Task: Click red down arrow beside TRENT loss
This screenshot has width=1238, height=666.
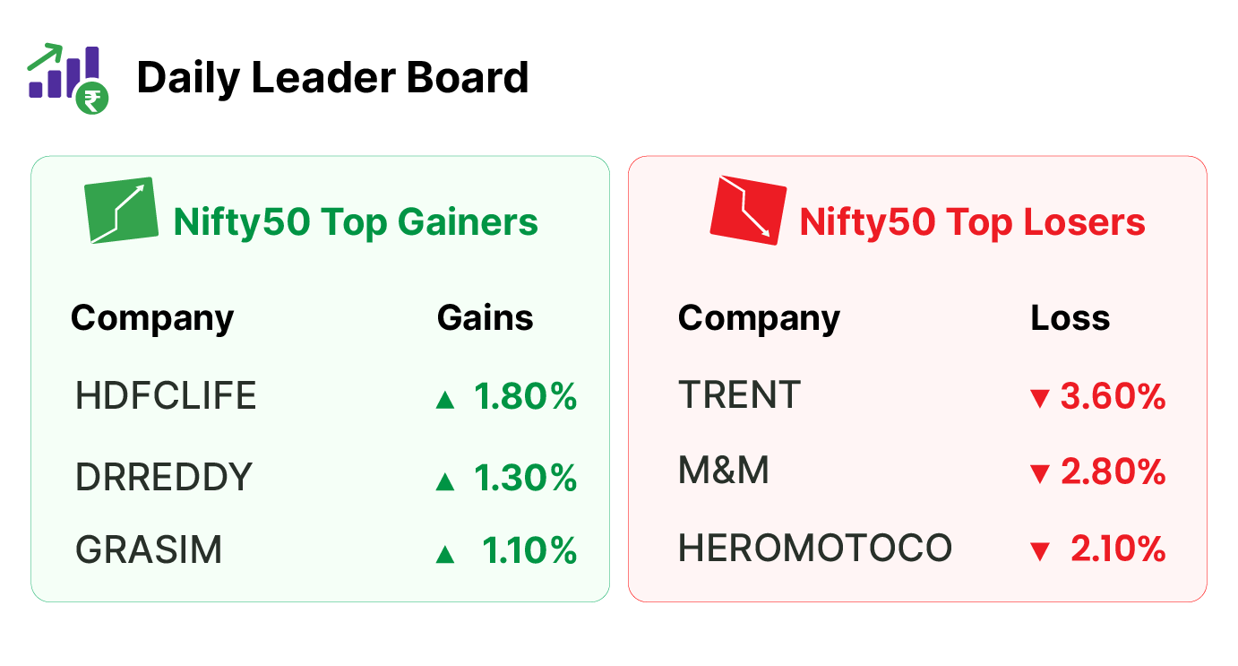Action: [x=1039, y=399]
